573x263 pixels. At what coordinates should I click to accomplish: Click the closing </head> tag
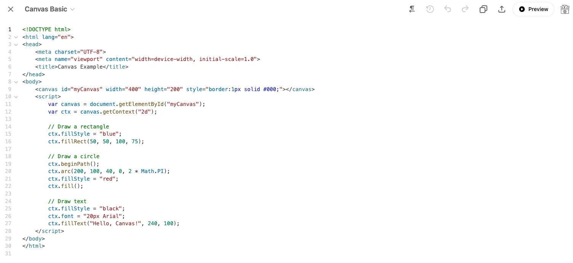pyautogui.click(x=34, y=74)
